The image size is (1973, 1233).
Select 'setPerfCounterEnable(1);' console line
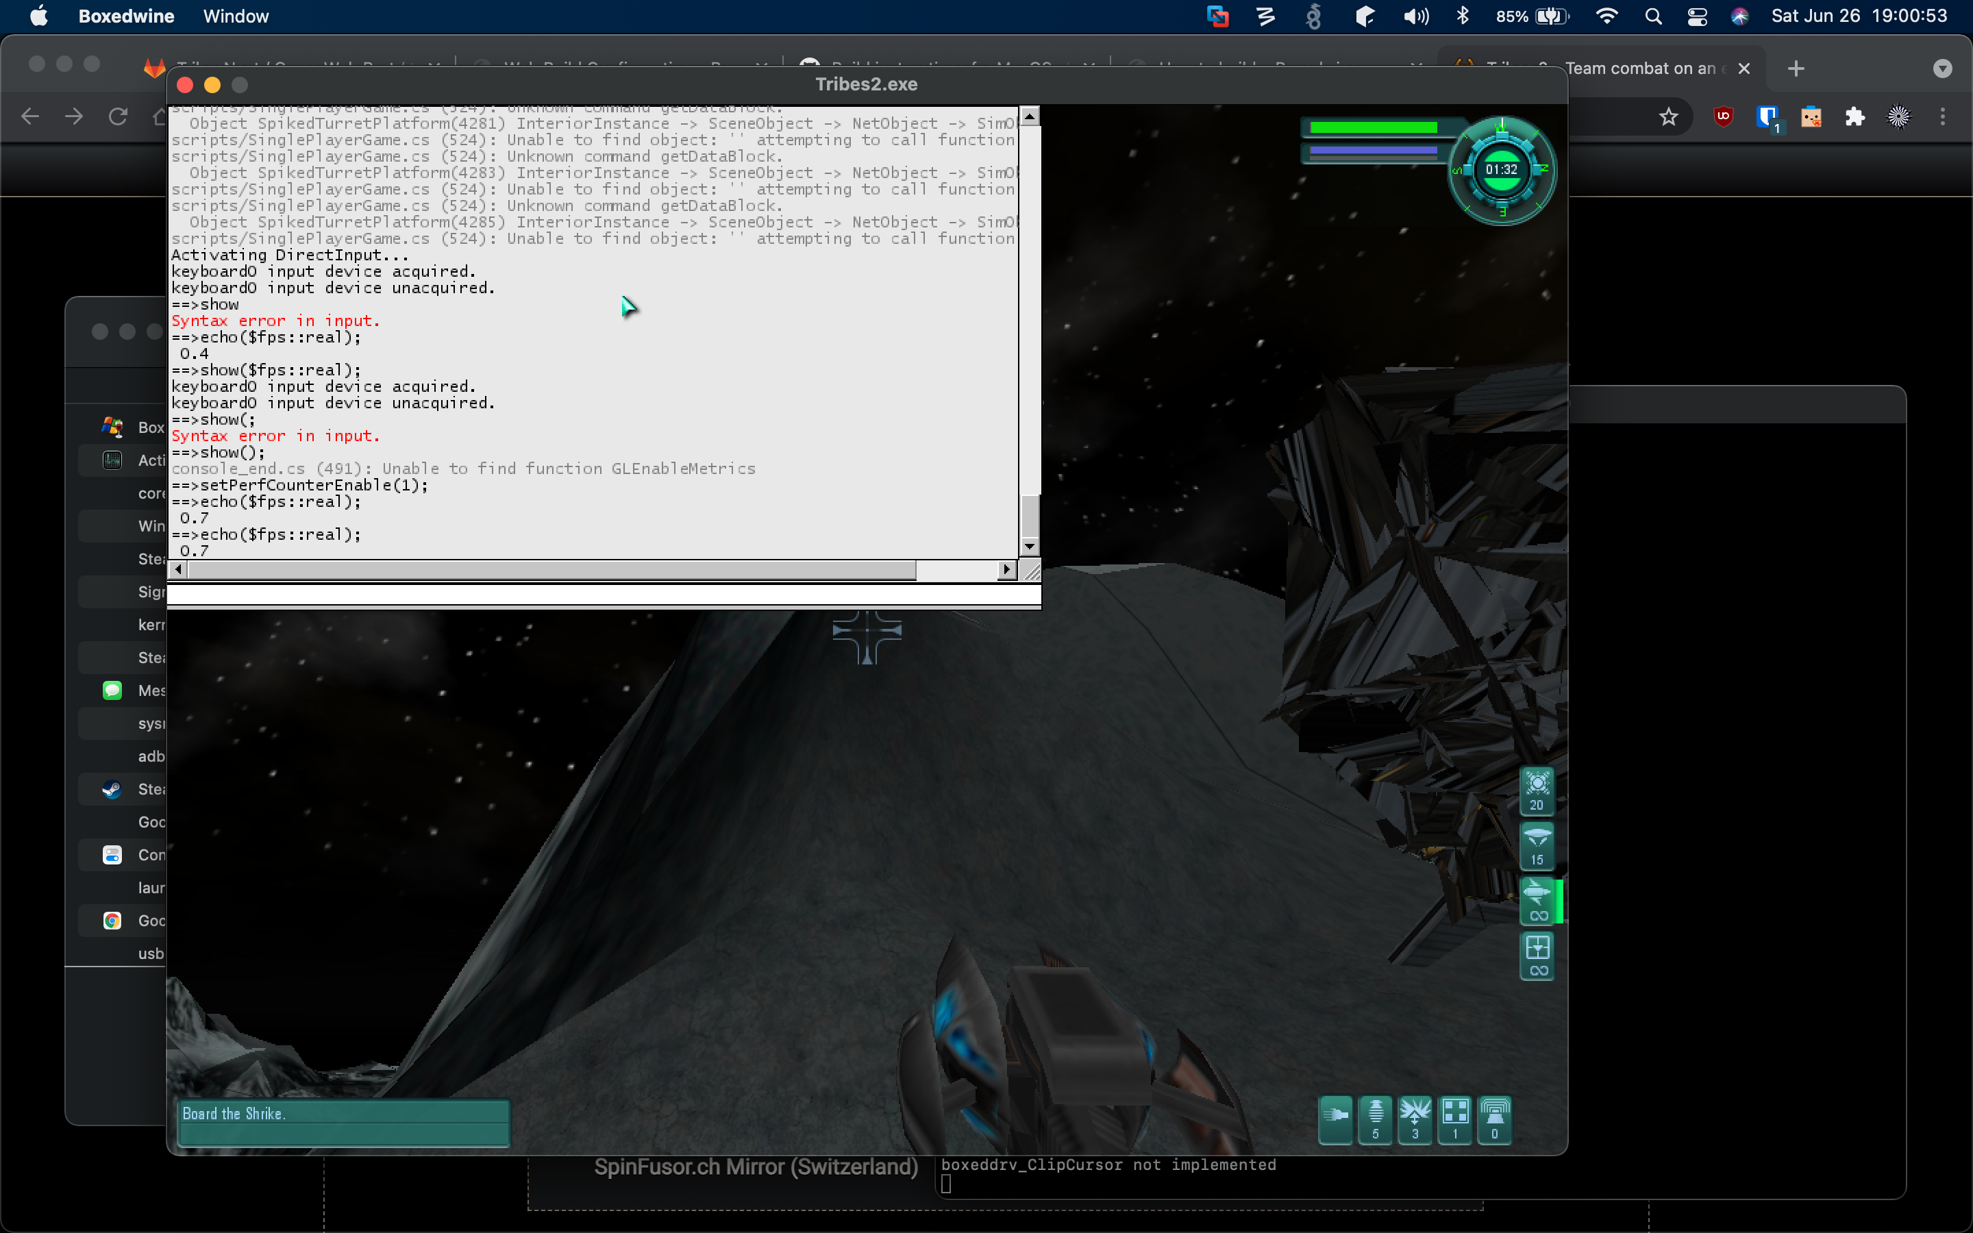coord(299,485)
